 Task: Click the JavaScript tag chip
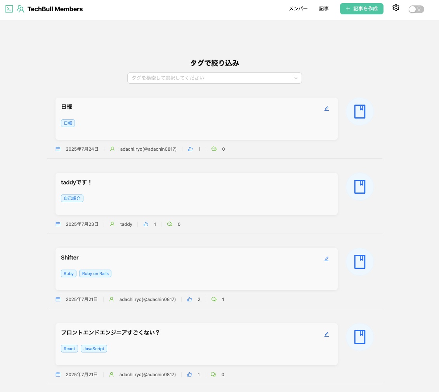point(94,349)
